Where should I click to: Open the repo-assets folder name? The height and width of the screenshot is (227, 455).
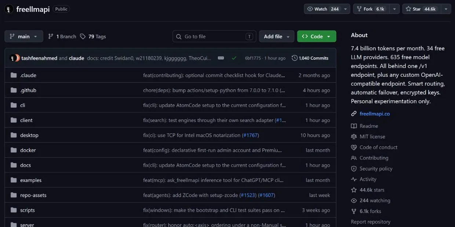coord(33,195)
